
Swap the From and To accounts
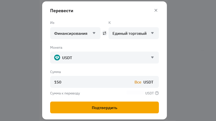point(105,33)
